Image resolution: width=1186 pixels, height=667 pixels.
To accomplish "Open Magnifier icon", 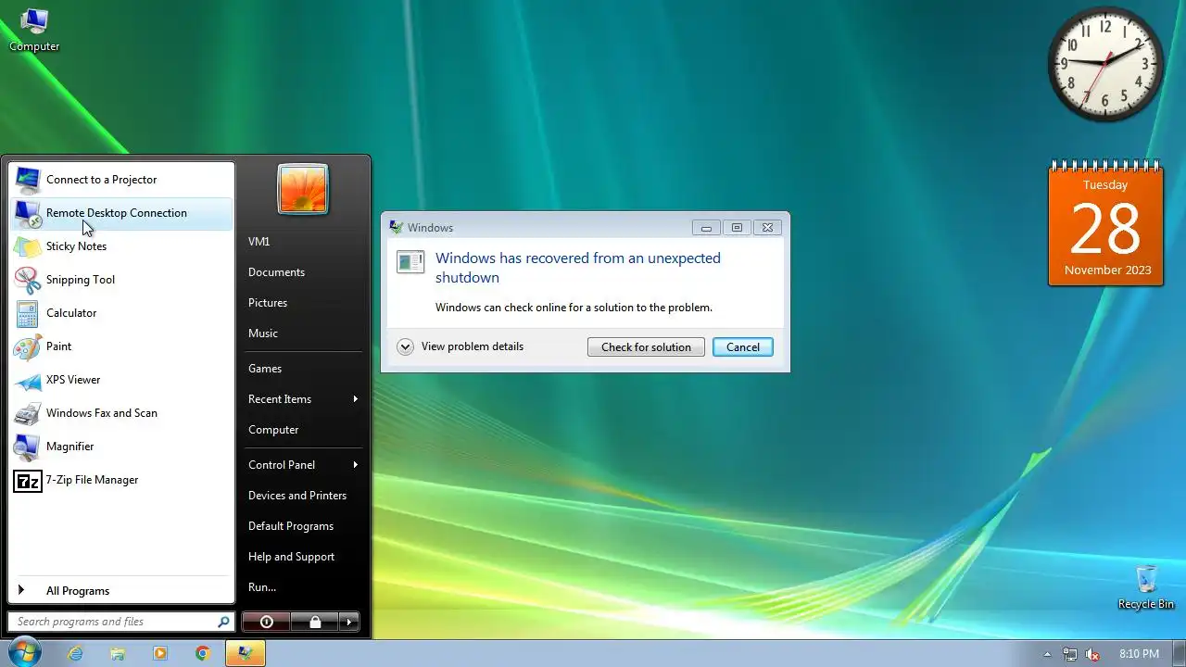I will (28, 447).
